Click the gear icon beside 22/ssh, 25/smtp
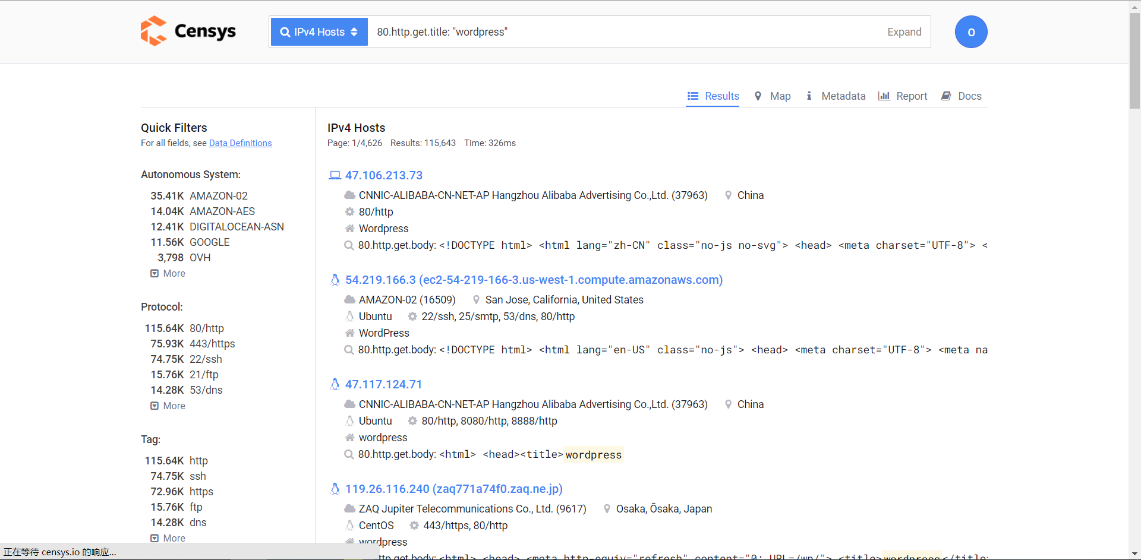Screen dimensions: 1141x560 412,317
